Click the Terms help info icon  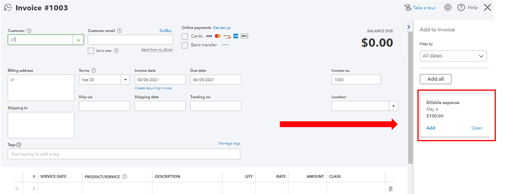94,71
